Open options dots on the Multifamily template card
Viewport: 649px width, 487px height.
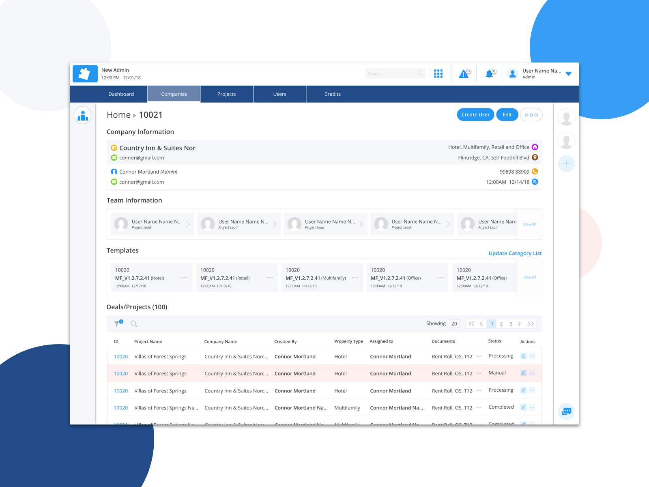click(355, 278)
